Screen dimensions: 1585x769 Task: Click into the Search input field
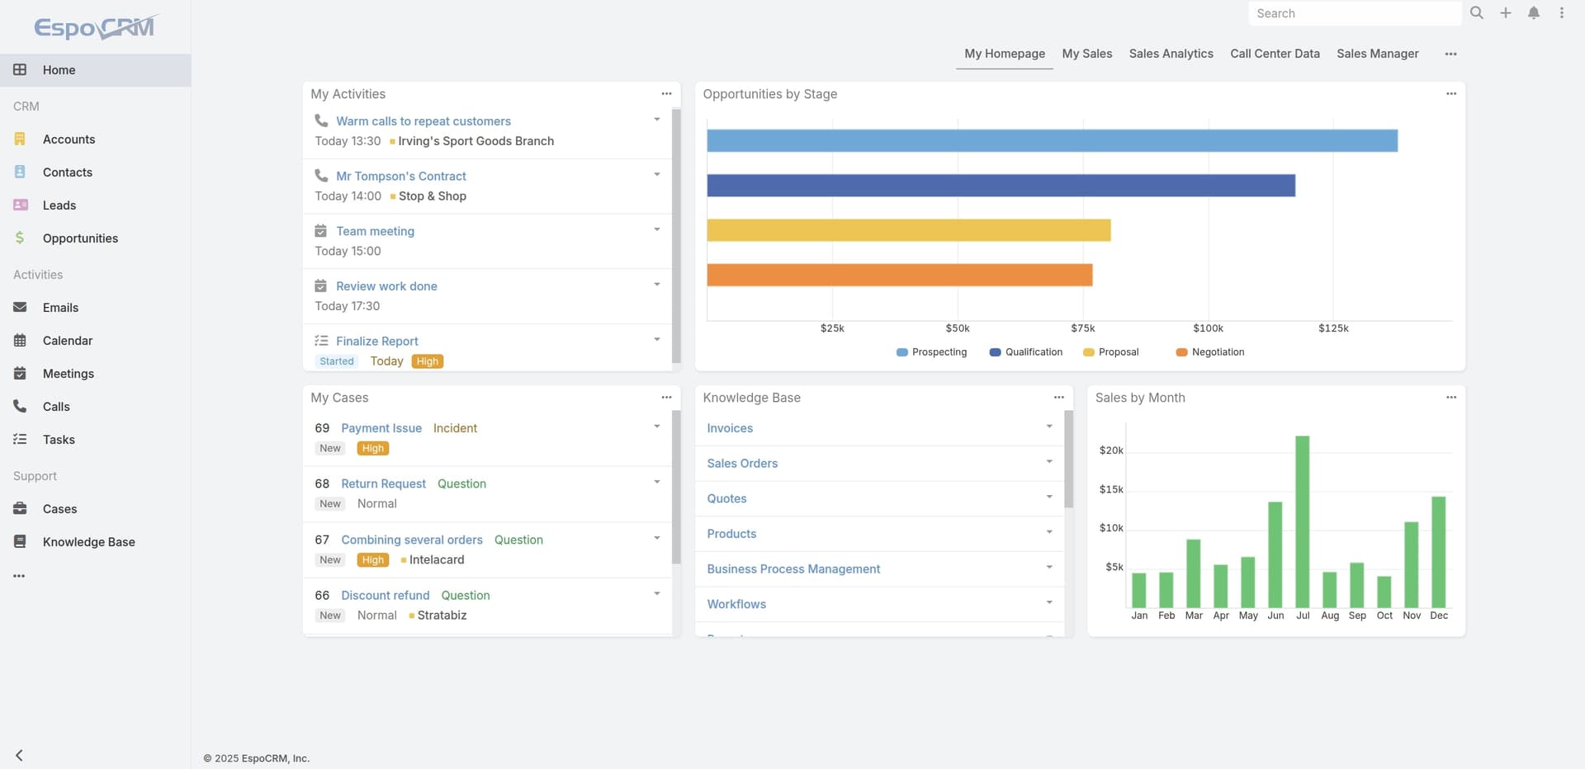point(1355,13)
